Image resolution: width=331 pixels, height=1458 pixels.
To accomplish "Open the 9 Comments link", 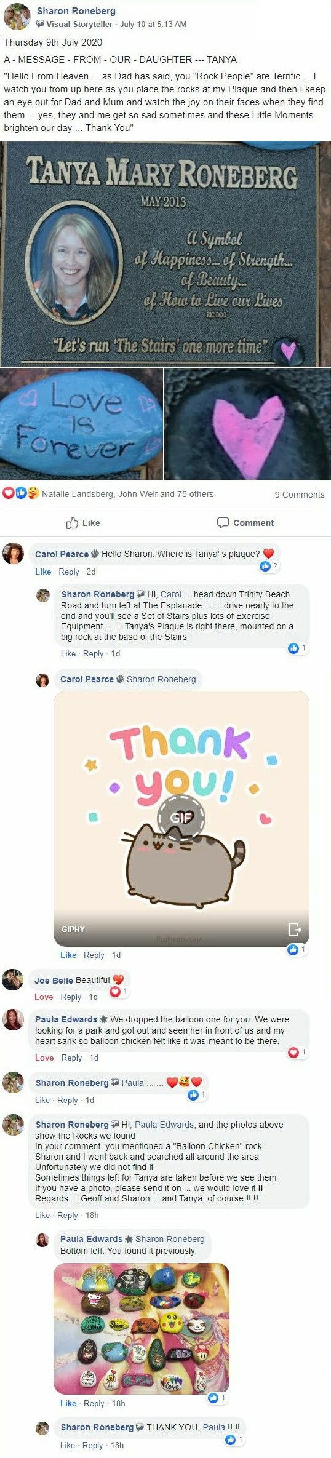I will (x=300, y=495).
